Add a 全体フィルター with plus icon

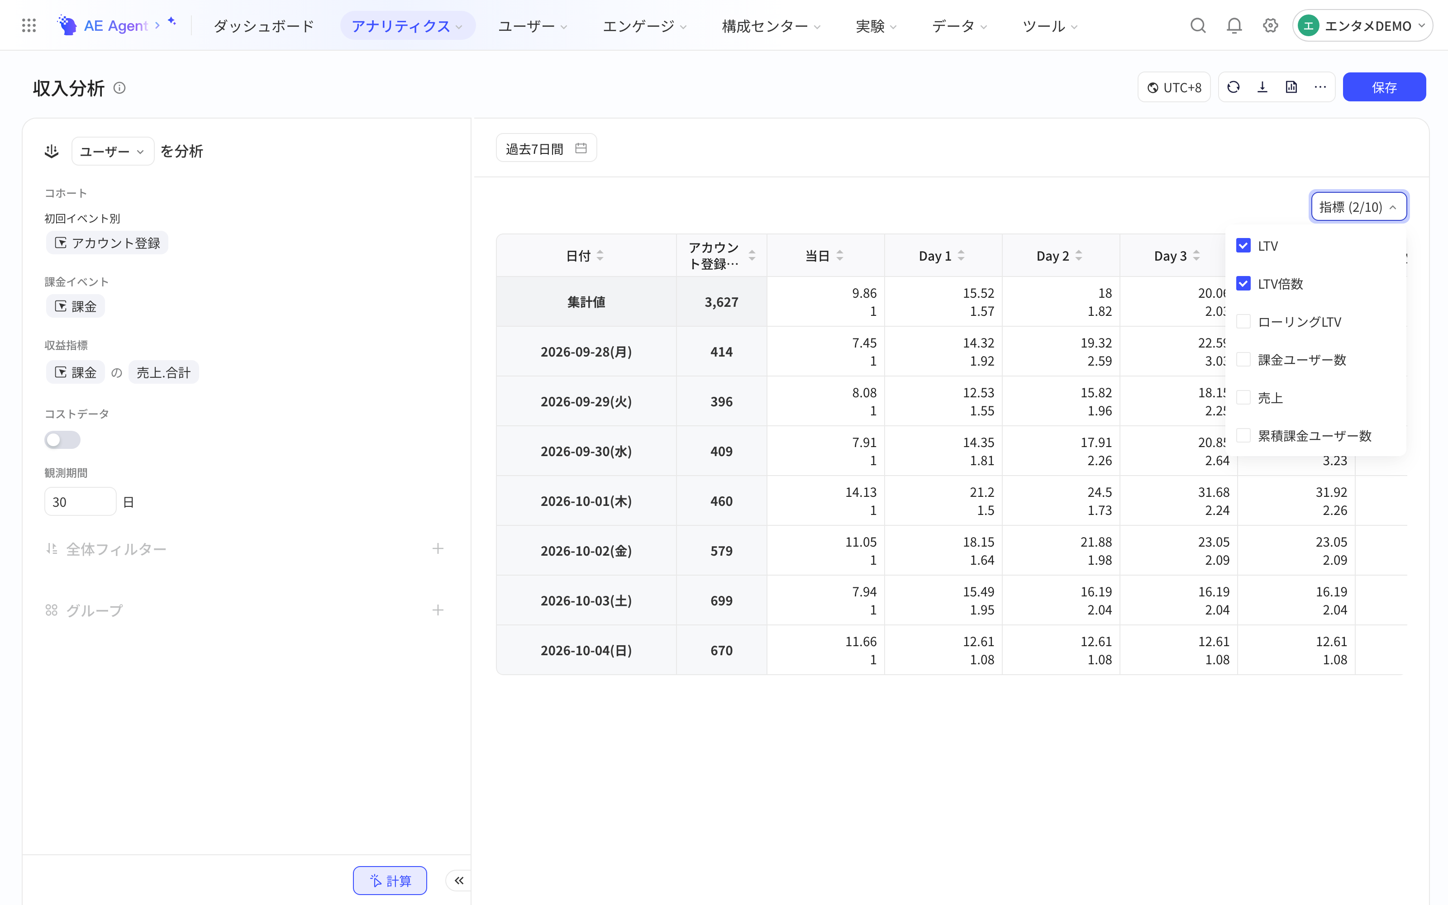pos(438,548)
